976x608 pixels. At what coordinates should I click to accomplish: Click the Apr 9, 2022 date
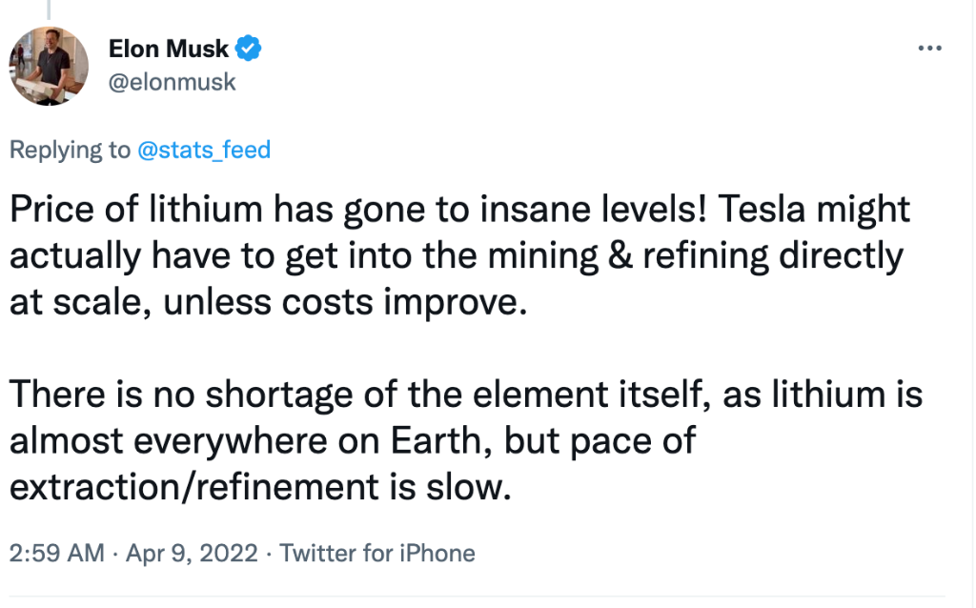click(x=194, y=553)
